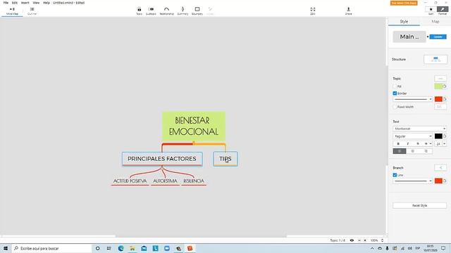Image resolution: width=451 pixels, height=253 pixels.
Task: Open the branch line width dropdown
Action: coord(413,181)
